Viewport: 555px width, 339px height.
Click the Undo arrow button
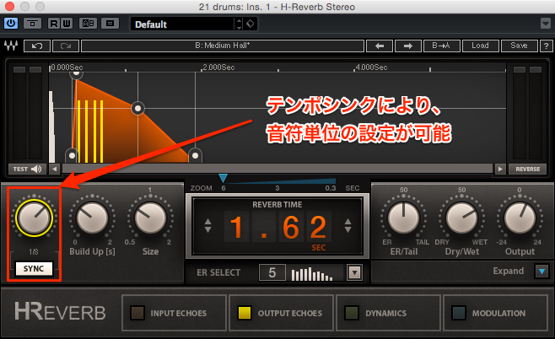37,46
